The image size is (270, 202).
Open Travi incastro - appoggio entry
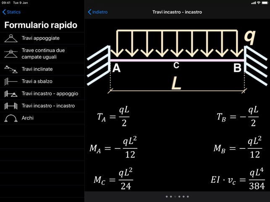(42, 93)
